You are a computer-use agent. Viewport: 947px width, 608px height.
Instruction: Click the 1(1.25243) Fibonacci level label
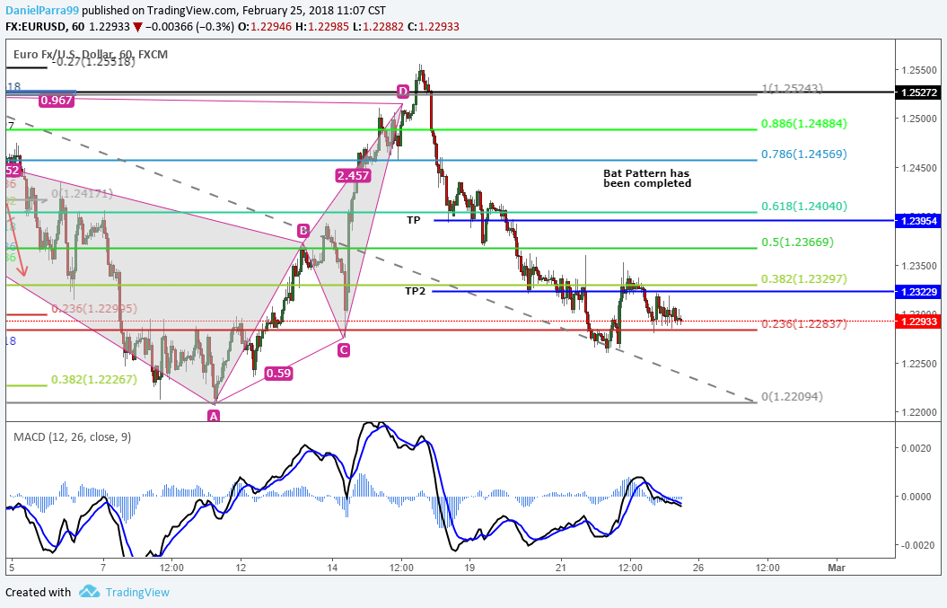click(792, 88)
